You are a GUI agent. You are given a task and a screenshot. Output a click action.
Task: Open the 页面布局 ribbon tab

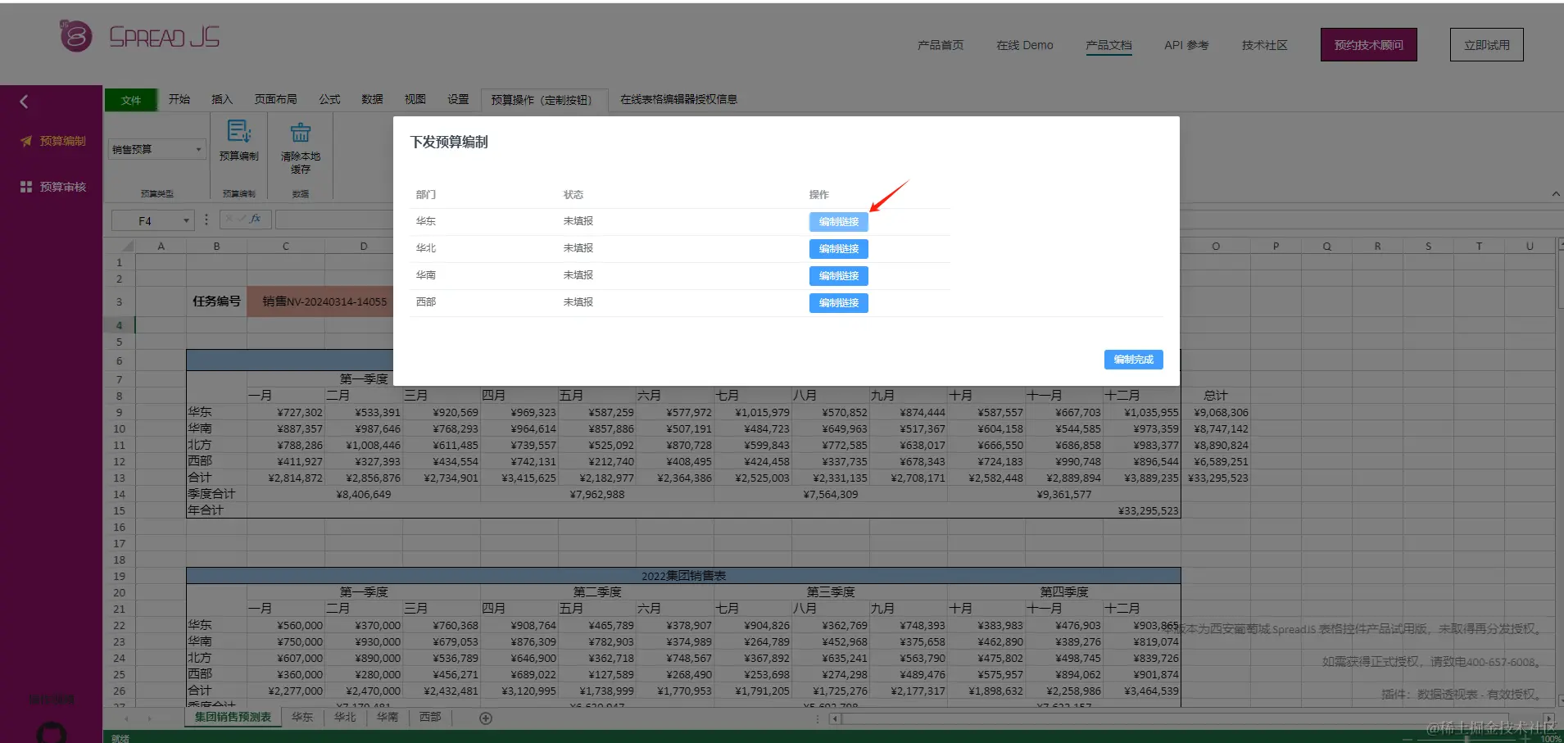click(276, 99)
